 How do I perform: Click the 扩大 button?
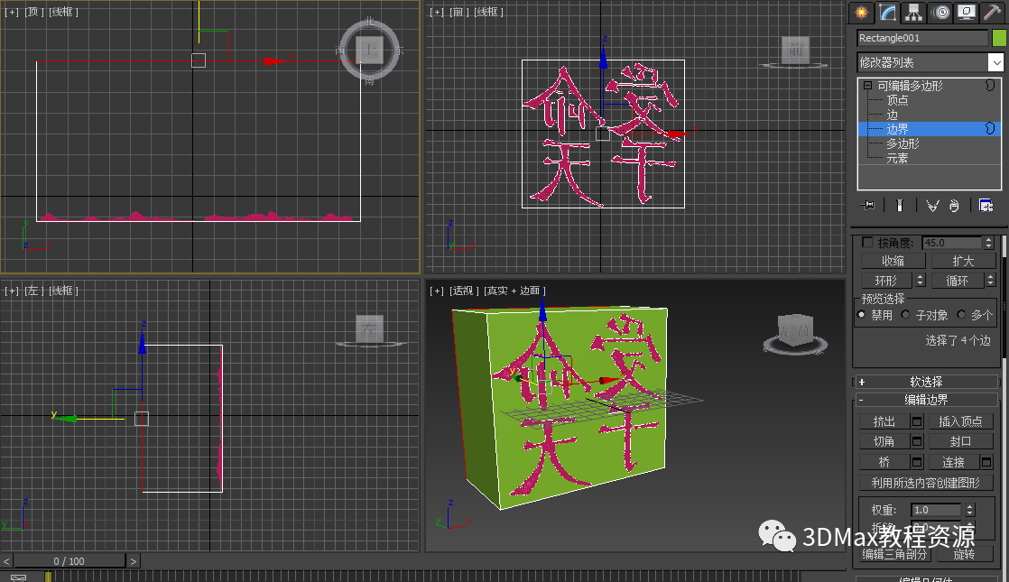click(x=963, y=261)
